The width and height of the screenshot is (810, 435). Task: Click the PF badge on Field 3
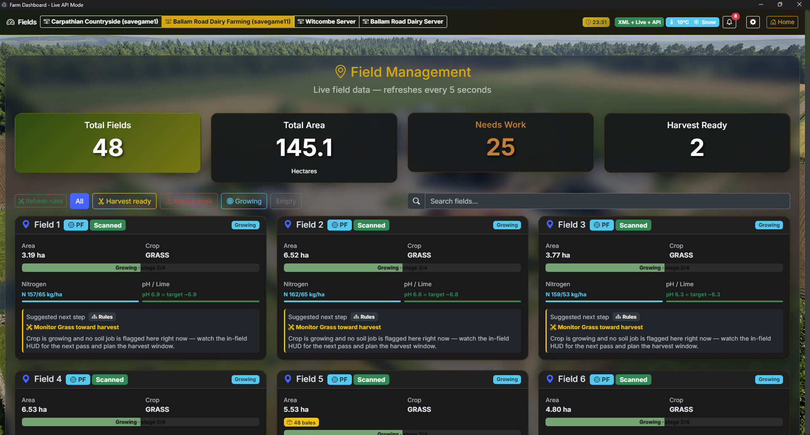[602, 225]
